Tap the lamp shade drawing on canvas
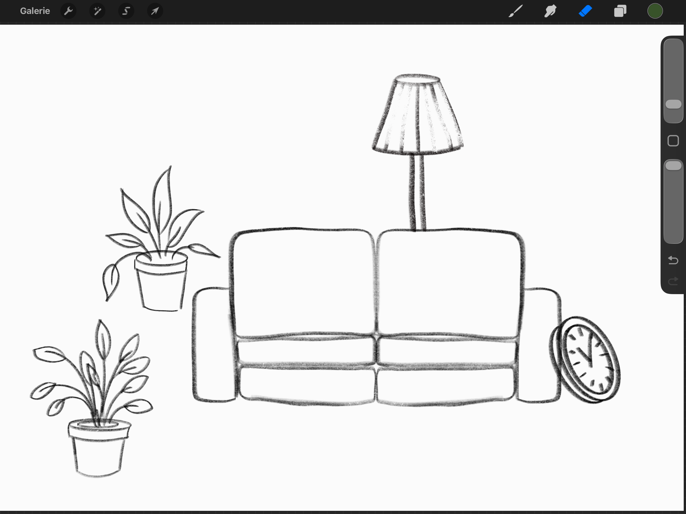This screenshot has width=686, height=514. (x=418, y=115)
